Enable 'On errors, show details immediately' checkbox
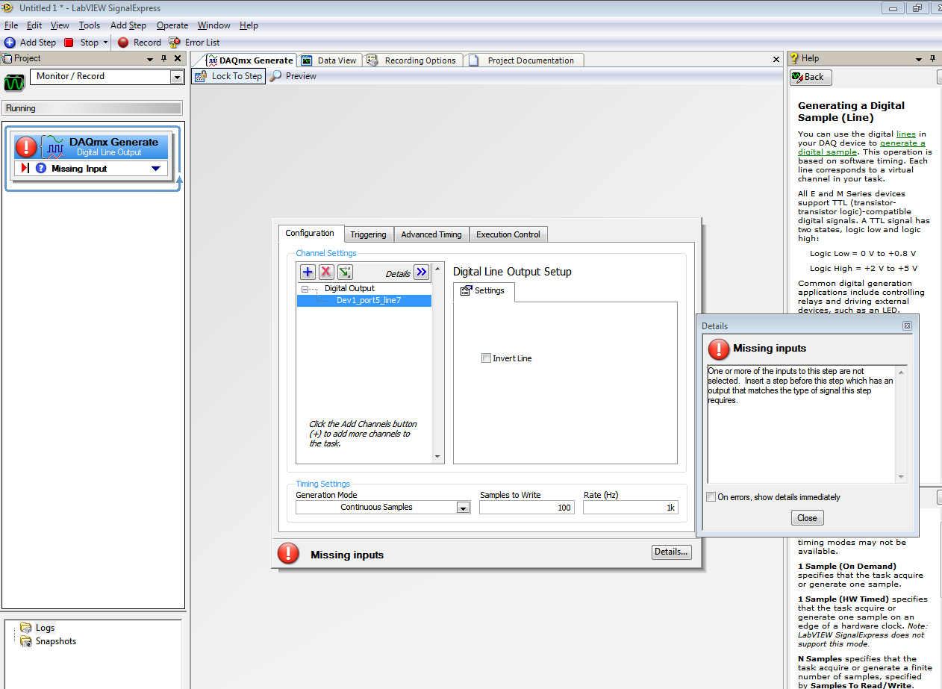942x689 pixels. 711,497
